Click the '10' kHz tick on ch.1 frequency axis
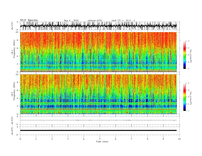Viewport: 202px width, 156px height. click(17, 32)
